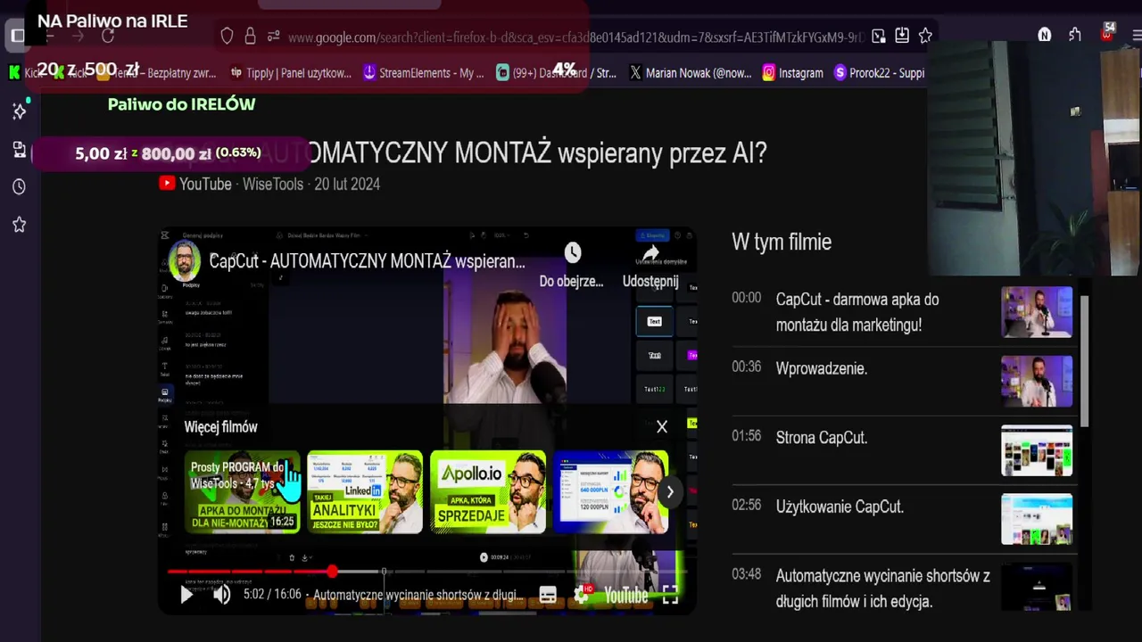The image size is (1142, 642).
Task: Jump to 03:48 Automatyczne wycinanie shortsów chapter
Action: tap(902, 588)
